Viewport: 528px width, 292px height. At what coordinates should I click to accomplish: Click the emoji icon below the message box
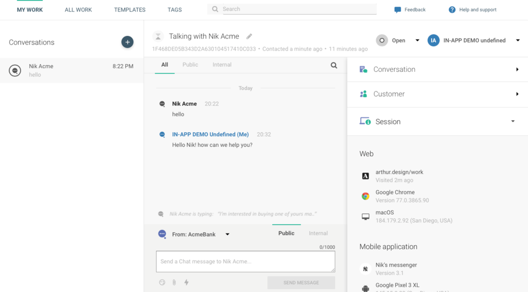(x=162, y=282)
